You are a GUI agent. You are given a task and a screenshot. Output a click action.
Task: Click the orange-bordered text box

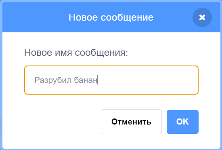click(111, 80)
